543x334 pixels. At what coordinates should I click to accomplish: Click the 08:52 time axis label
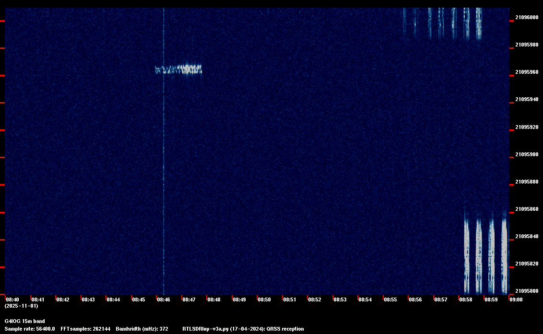coord(315,299)
